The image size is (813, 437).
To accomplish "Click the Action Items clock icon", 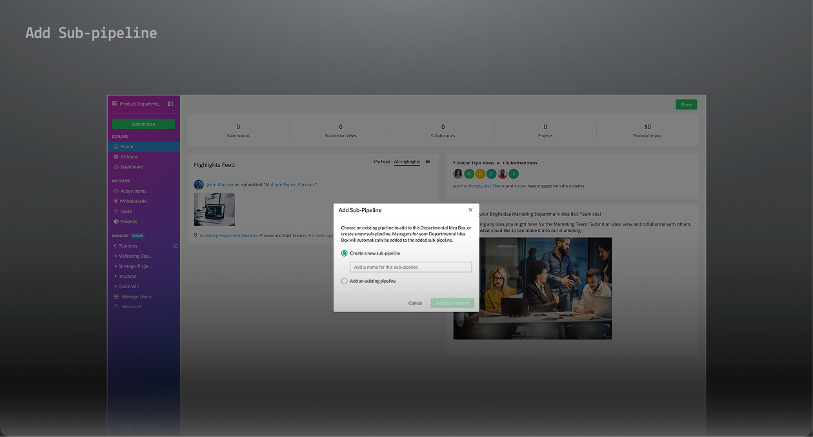I will coord(116,191).
